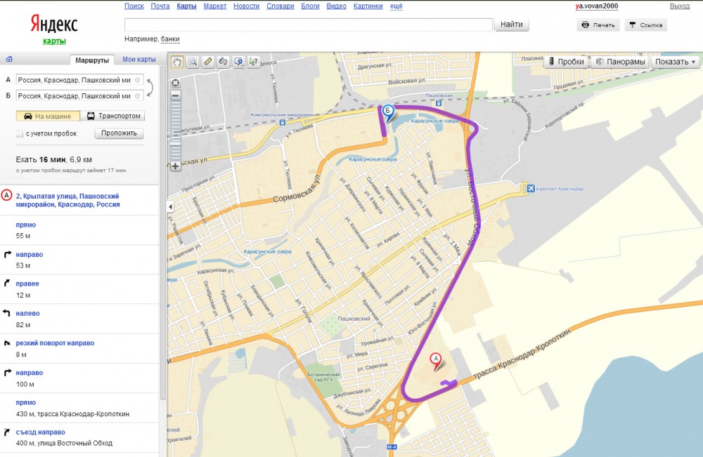Click the side panel vertical scrollbar
Viewport: 703px width, 457px height.
coord(163,233)
